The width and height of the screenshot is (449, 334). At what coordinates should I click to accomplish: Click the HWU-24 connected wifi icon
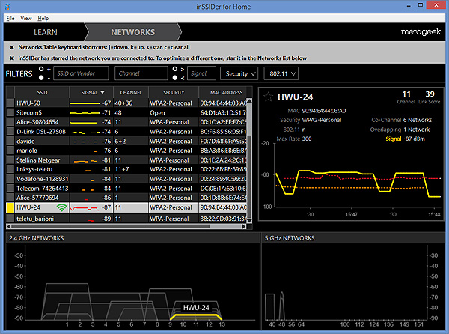pyautogui.click(x=61, y=207)
